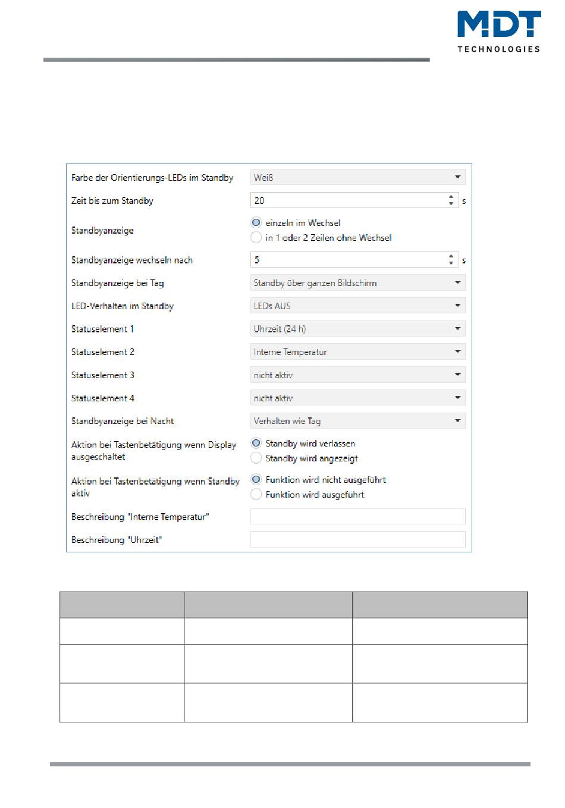Click the Beschreibung "Uhrzeit" text field

coord(357,540)
